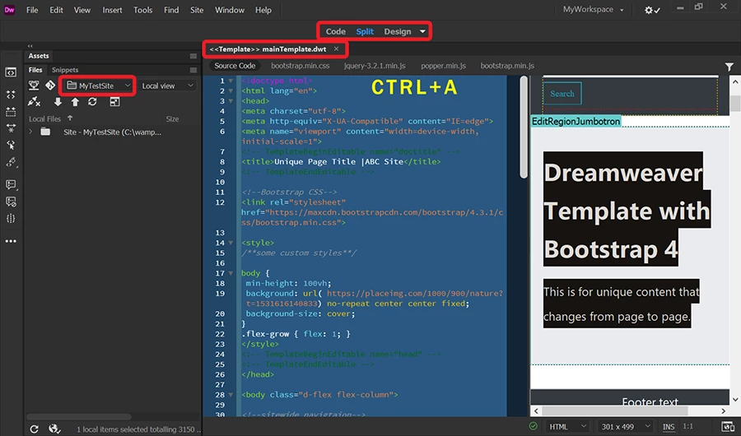Click the Select Current Snippet cursor icon
The image size is (741, 436).
[11, 145]
